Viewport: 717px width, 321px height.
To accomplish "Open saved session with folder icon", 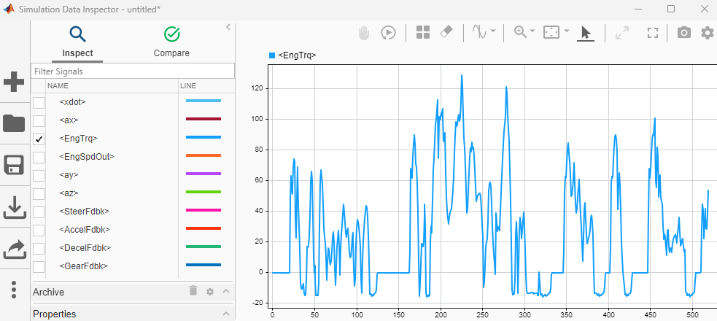I will pyautogui.click(x=14, y=123).
